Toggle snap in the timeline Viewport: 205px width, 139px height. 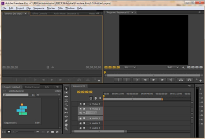coord(91,98)
